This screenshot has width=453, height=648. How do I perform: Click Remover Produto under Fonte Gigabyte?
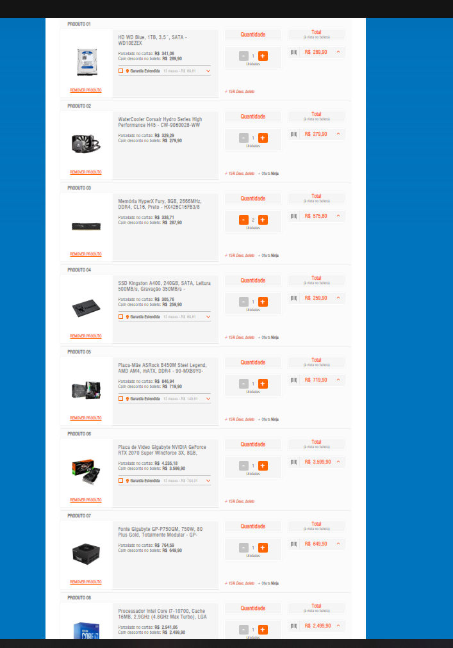coord(86,582)
